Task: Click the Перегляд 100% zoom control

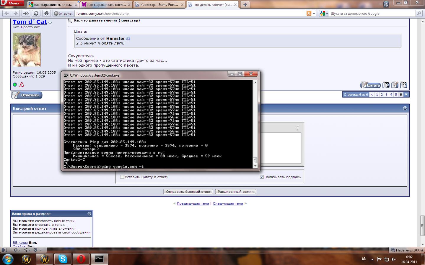Action: (x=407, y=250)
